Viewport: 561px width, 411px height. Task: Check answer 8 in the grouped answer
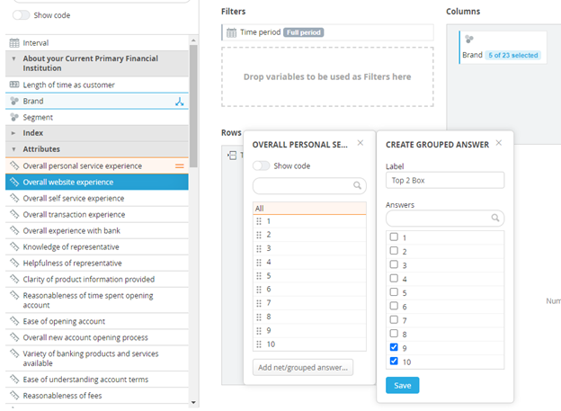pos(394,334)
